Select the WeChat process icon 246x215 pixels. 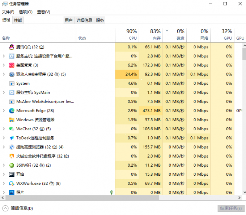coord(12,129)
